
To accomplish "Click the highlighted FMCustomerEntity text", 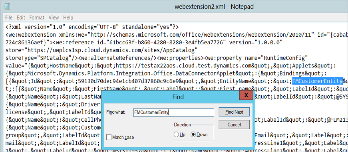I will [x=318, y=81].
